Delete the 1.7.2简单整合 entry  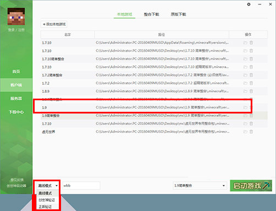tap(251, 75)
